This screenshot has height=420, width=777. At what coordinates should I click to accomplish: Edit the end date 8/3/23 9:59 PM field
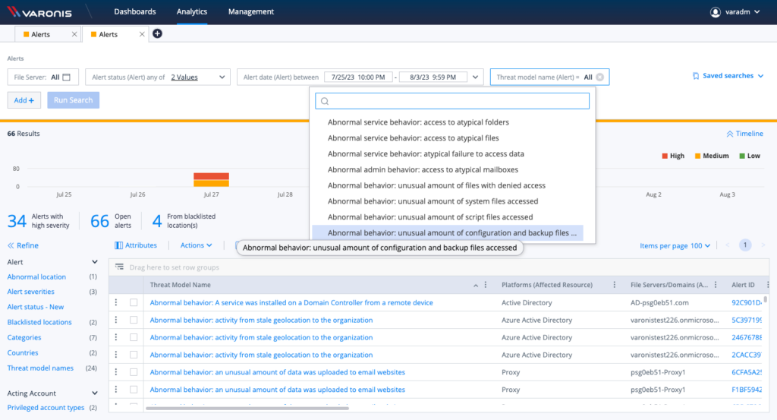[433, 77]
